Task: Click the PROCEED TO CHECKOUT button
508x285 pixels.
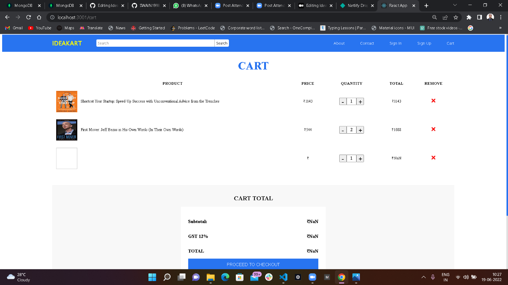Action: coord(253,264)
